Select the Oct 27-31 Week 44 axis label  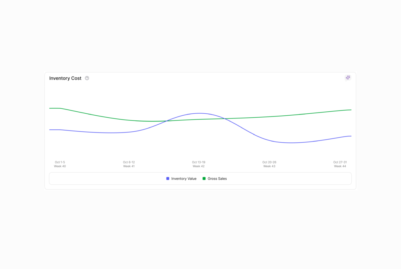click(x=340, y=164)
